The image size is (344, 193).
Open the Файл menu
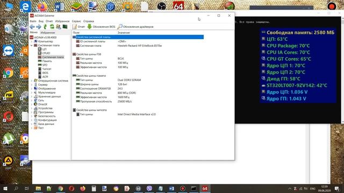33,21
